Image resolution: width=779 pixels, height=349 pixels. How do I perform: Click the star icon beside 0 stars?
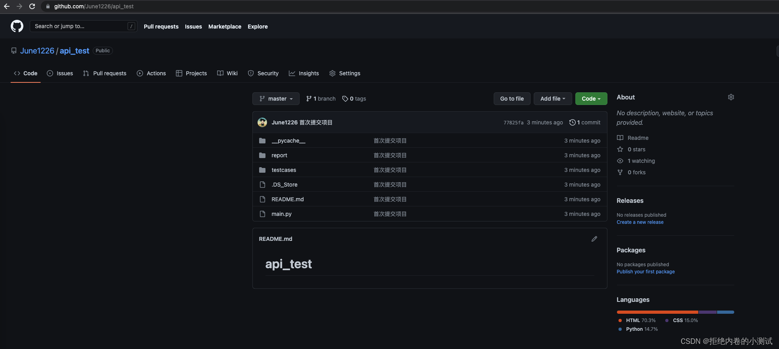620,149
